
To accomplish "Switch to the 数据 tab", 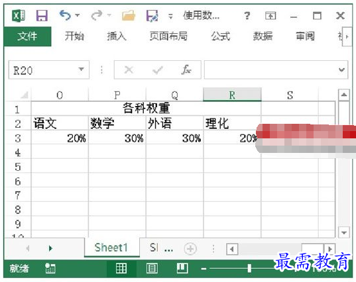I will 263,36.
